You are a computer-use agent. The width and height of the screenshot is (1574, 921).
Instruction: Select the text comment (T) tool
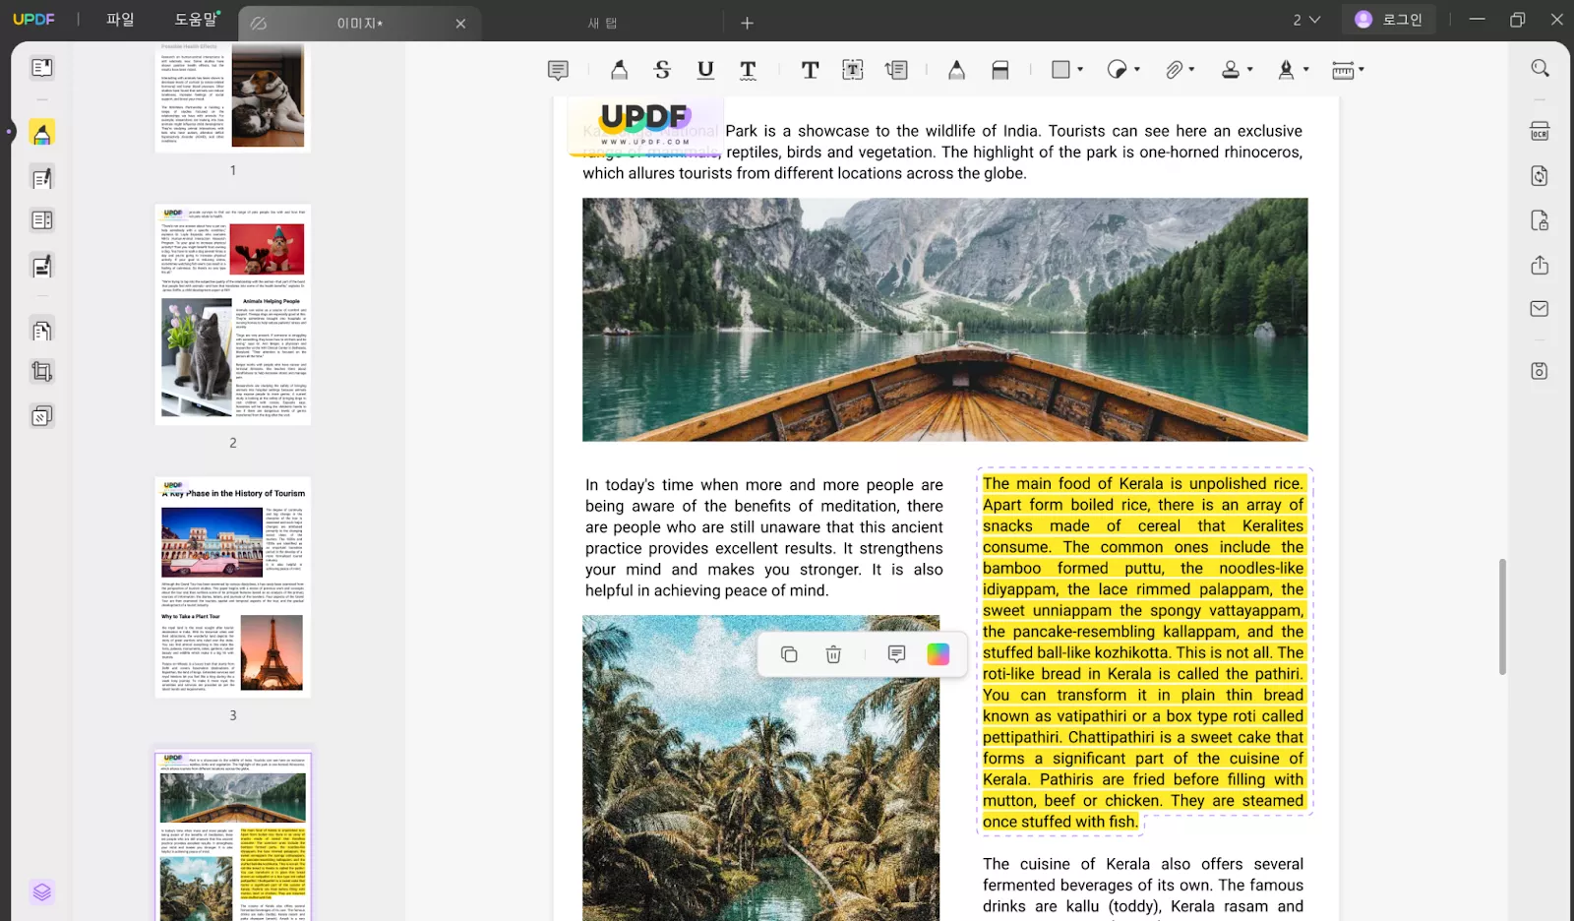click(810, 70)
